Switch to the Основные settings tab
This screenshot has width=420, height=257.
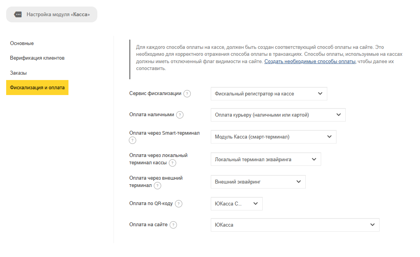22,43
